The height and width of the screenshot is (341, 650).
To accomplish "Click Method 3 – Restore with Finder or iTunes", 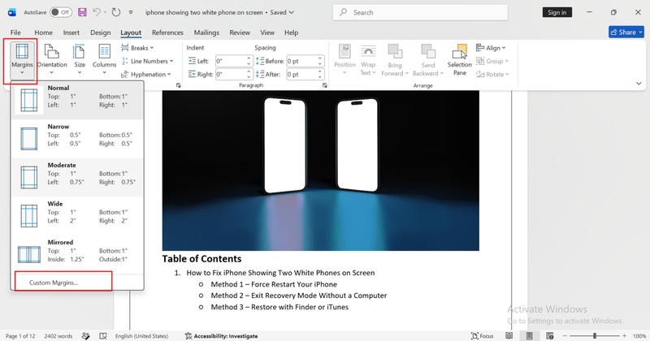I will coord(279,307).
